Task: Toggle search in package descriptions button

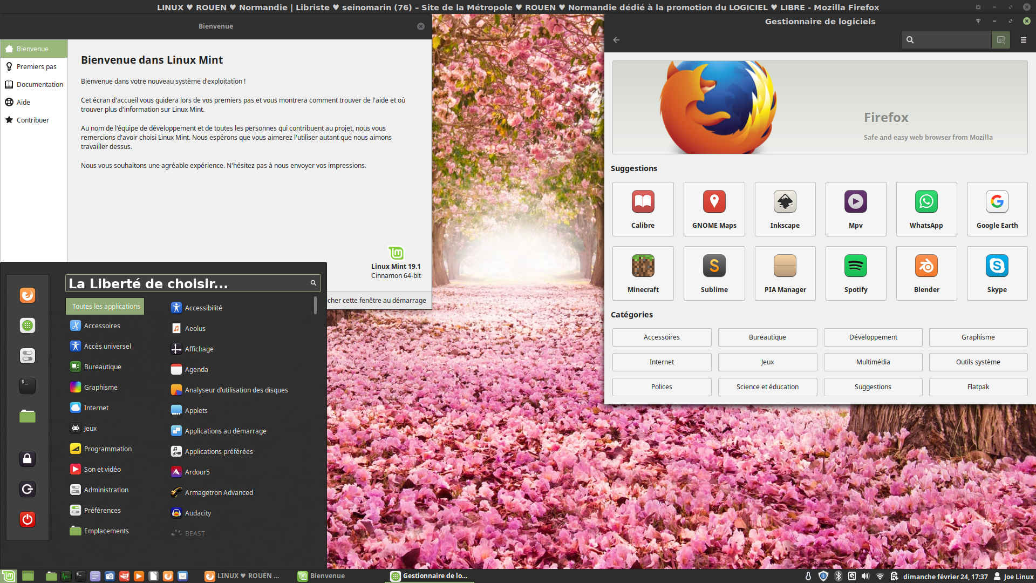Action: pos(1000,40)
